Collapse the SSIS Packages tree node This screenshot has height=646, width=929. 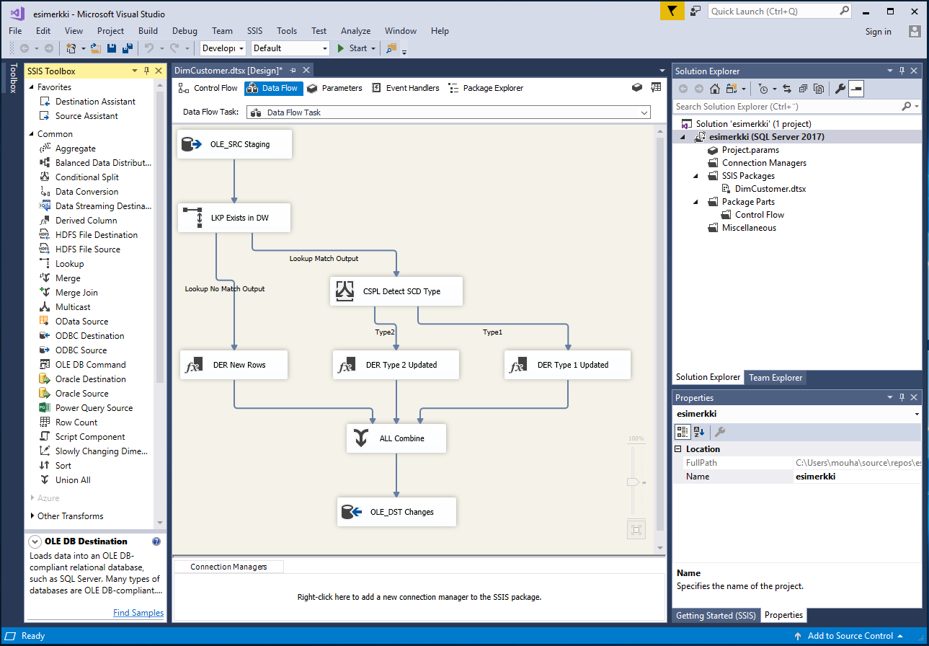[x=695, y=176]
